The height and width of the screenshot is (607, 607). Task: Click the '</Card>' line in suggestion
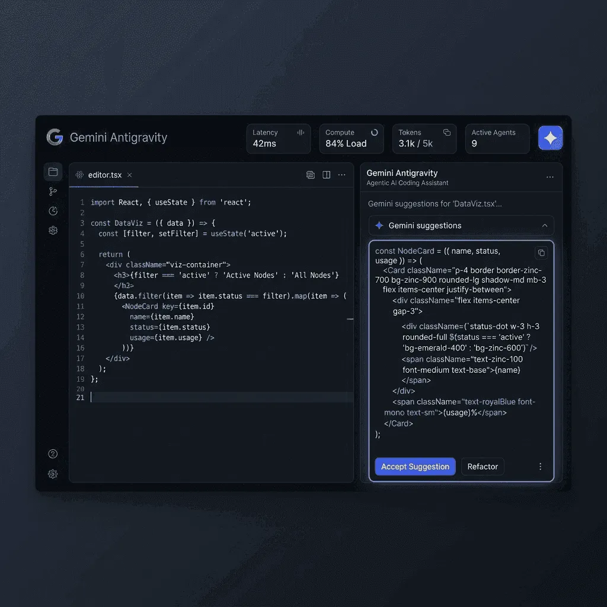click(398, 423)
